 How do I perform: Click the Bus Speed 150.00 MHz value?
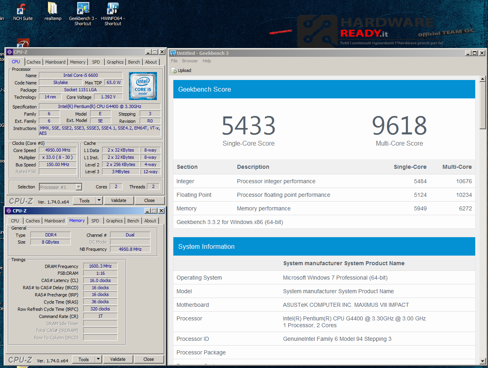coord(58,164)
